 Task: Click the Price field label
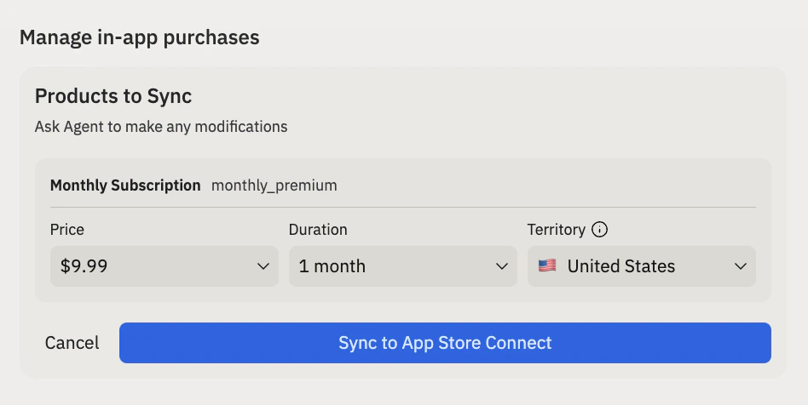[x=67, y=230]
